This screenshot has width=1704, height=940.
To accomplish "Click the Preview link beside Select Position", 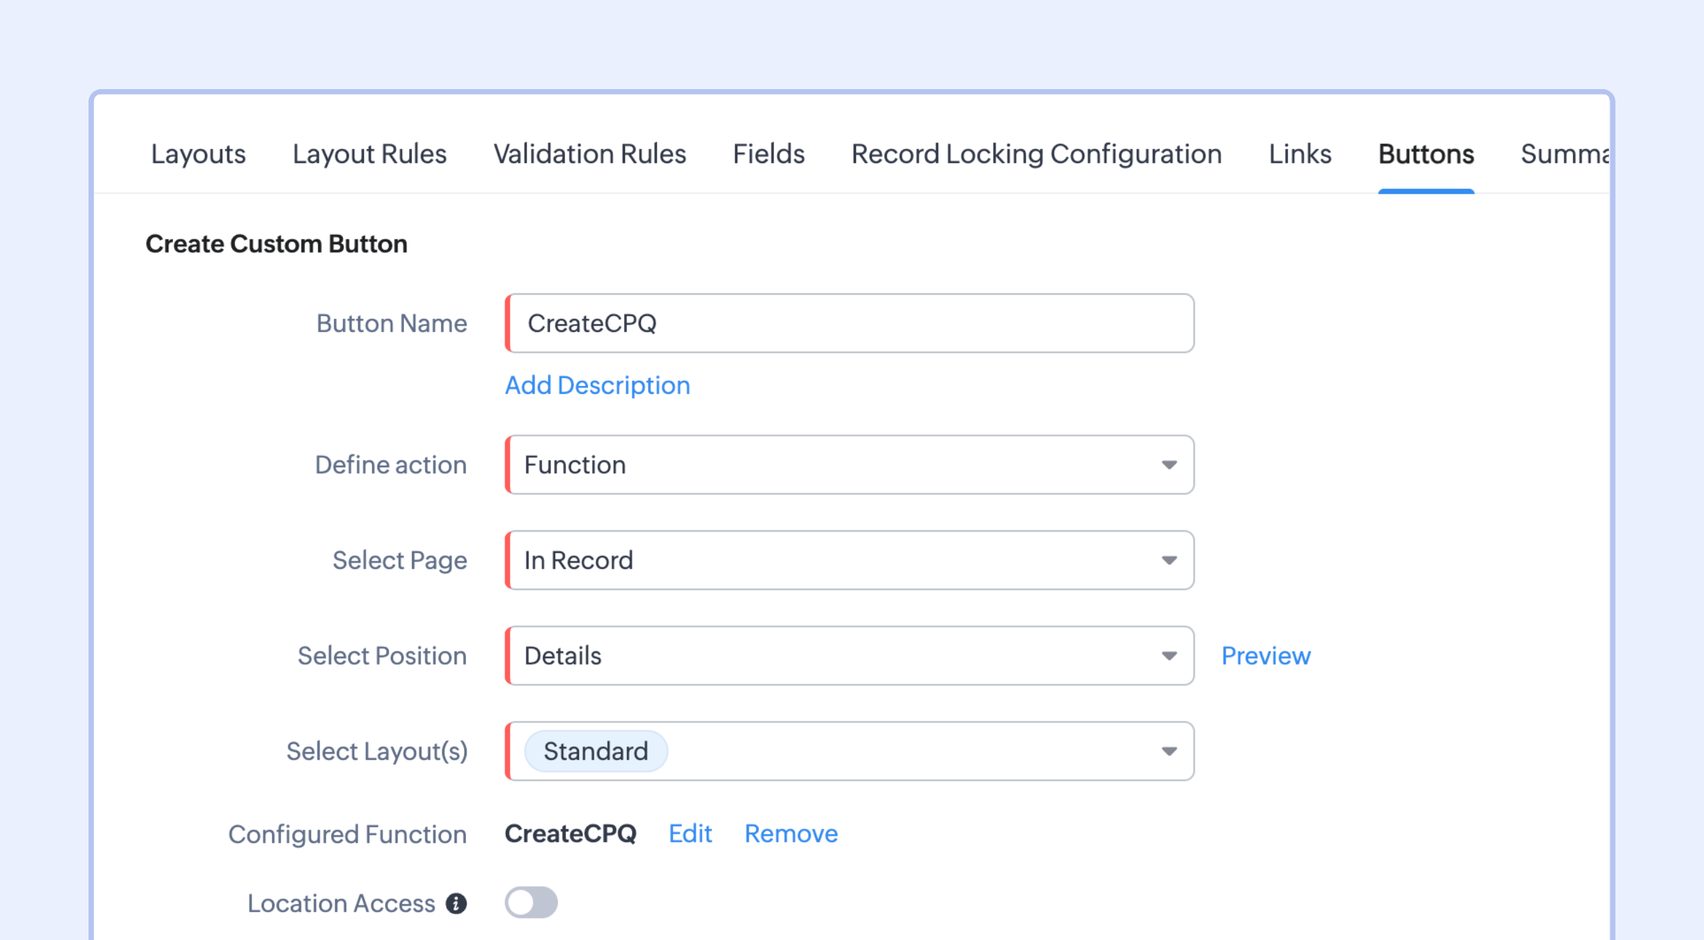I will click(x=1265, y=656).
